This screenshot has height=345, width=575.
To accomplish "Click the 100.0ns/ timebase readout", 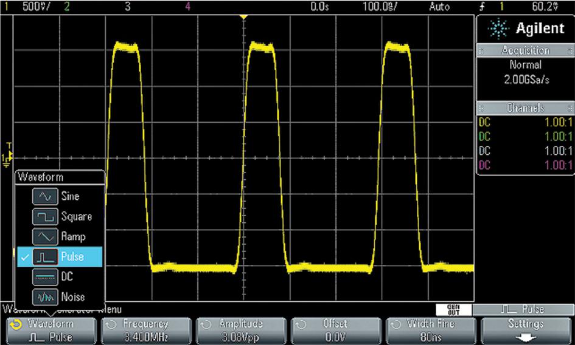I will [x=380, y=7].
